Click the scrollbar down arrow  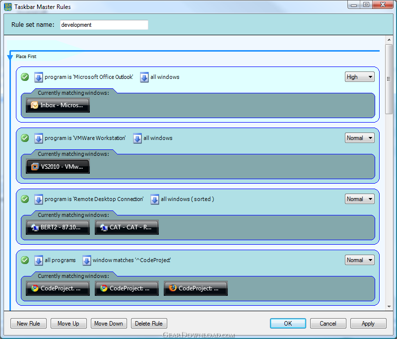click(x=389, y=307)
